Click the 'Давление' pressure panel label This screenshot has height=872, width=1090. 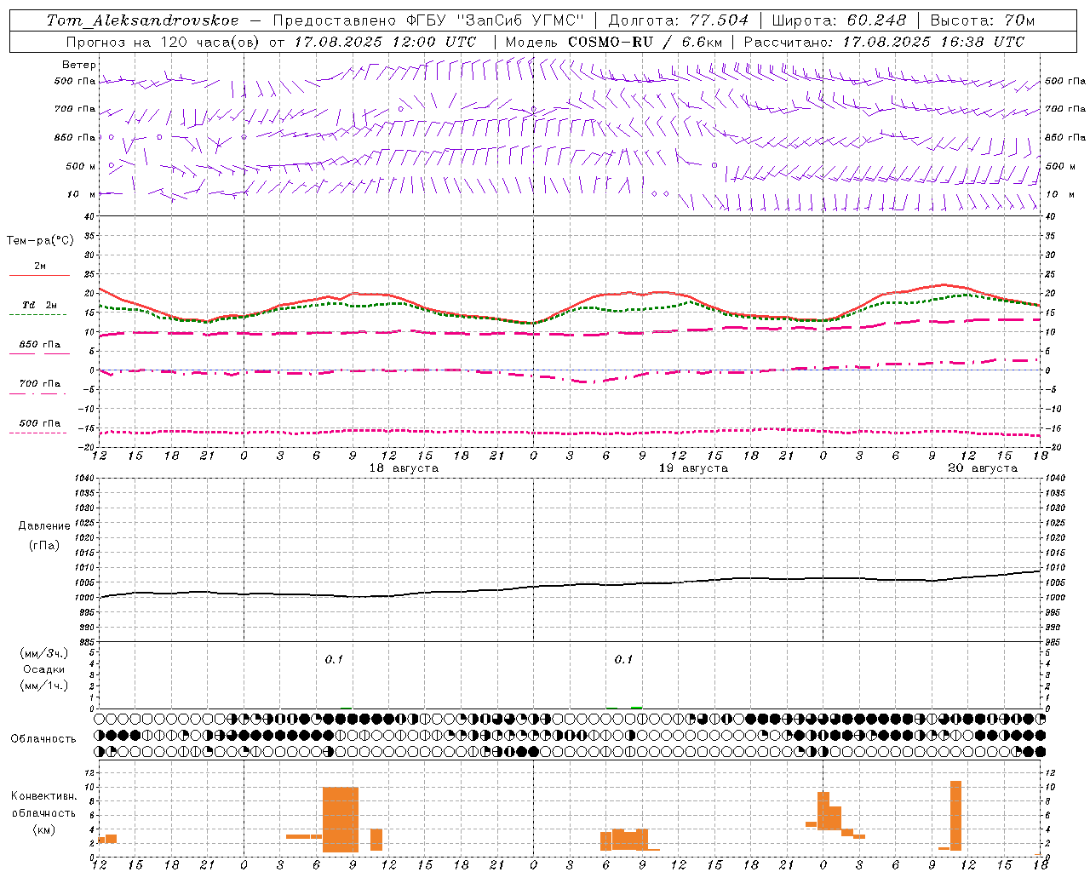(44, 526)
